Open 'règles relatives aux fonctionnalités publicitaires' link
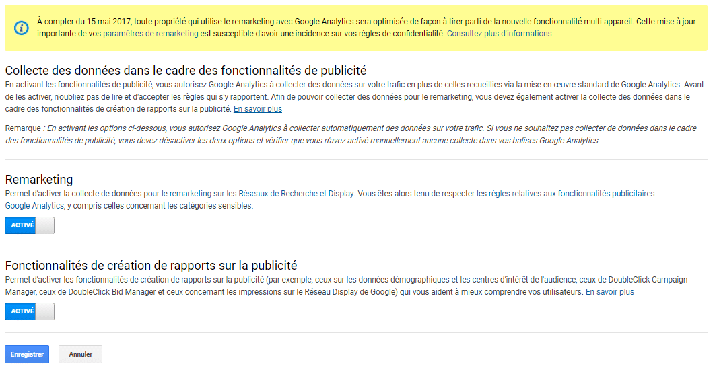The width and height of the screenshot is (717, 374). (x=571, y=194)
